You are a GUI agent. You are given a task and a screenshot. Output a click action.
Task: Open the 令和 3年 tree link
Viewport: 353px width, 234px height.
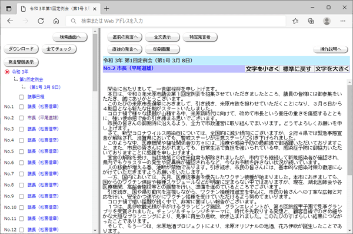[x=20, y=72]
